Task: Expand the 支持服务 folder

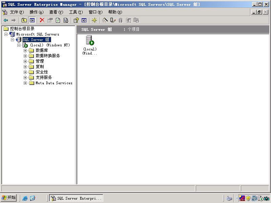Action: tap(25, 78)
